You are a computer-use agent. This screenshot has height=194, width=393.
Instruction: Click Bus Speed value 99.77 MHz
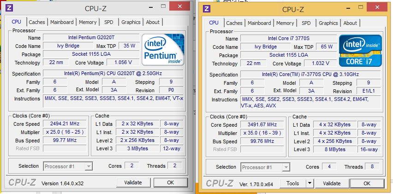pyautogui.click(x=65, y=140)
